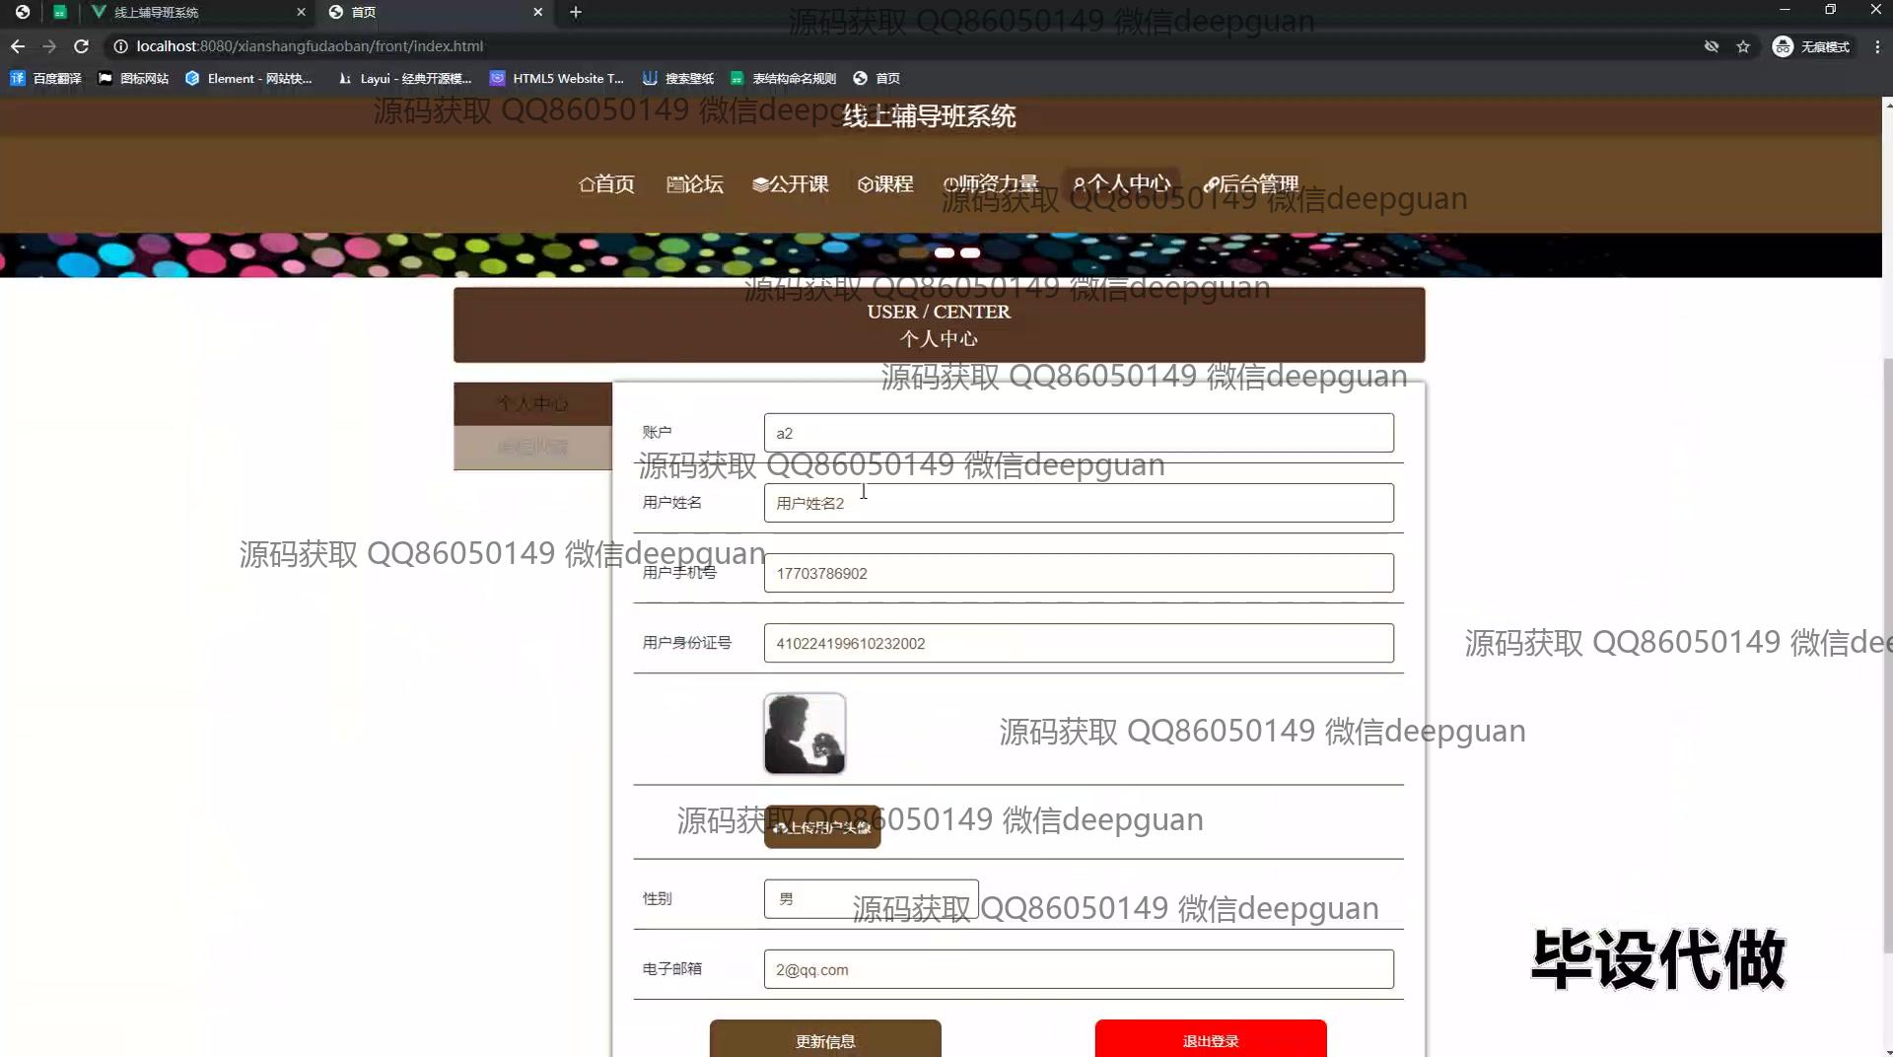Click the site info icon in address bar
Screen dimensions: 1893x1057
coord(120,46)
